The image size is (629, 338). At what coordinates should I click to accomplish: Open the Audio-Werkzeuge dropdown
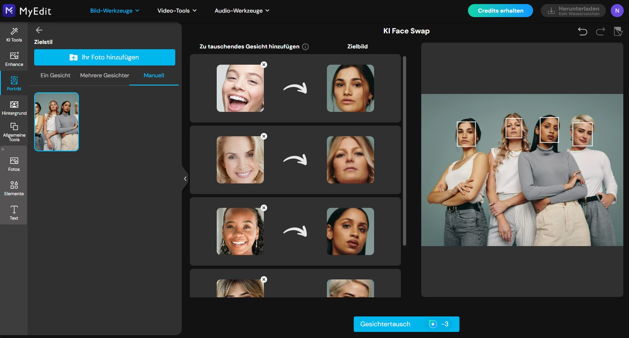click(x=242, y=11)
